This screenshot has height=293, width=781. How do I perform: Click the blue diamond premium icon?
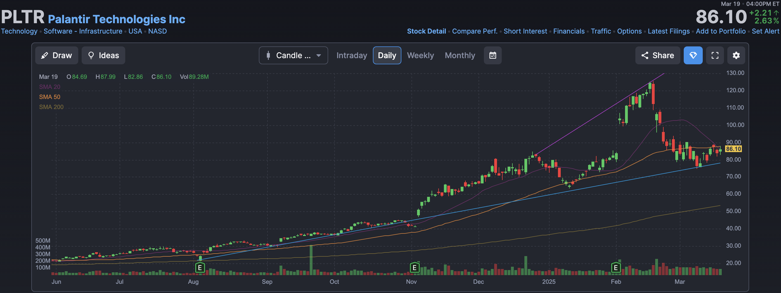[x=693, y=55]
